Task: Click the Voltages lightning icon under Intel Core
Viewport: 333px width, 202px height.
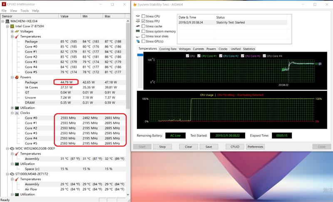Action: click(x=17, y=31)
